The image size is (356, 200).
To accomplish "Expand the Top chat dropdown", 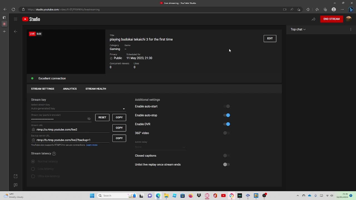I will [x=298, y=29].
